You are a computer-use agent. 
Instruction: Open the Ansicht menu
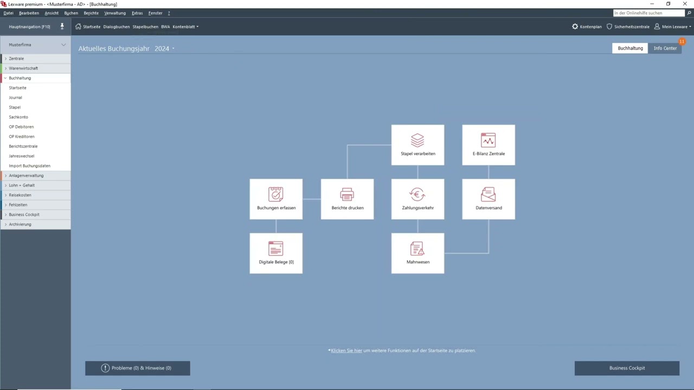tap(52, 13)
